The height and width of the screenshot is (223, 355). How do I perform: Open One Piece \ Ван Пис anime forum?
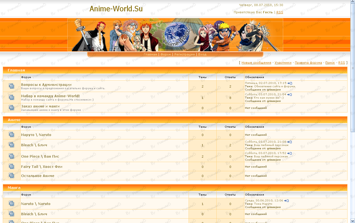pyautogui.click(x=40, y=157)
